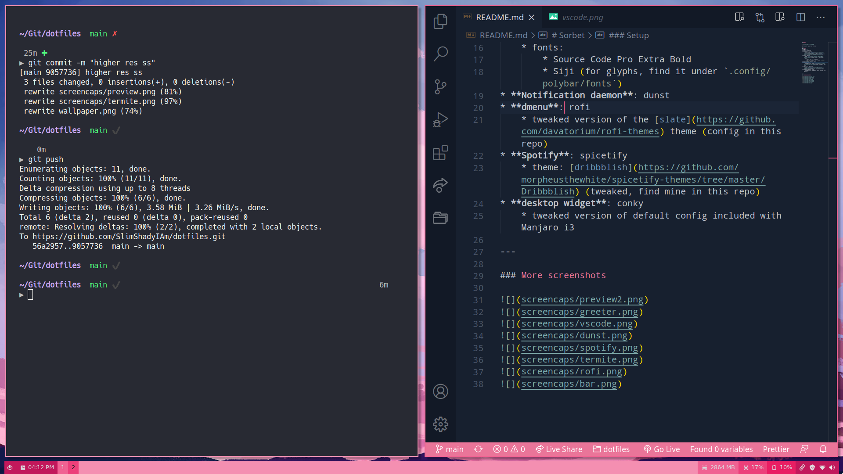The image size is (843, 474).
Task: Open the Manage gear menu
Action: [440, 424]
